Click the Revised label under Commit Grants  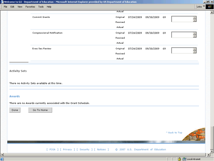click(120, 22)
